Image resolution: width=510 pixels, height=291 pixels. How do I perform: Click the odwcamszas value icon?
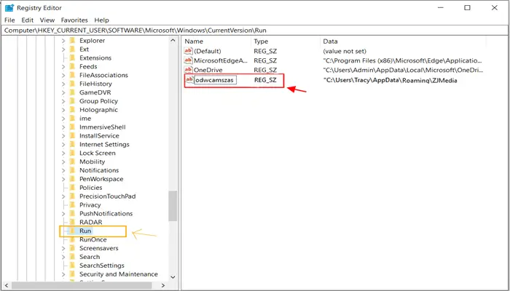pyautogui.click(x=190, y=80)
